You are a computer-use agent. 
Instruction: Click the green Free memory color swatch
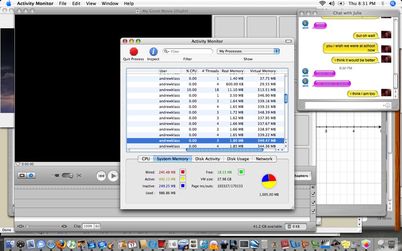(x=241, y=172)
